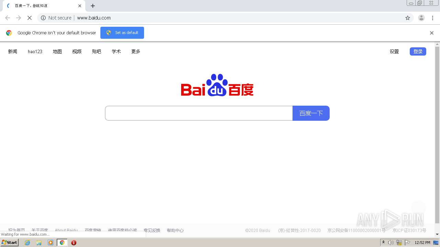Image resolution: width=440 pixels, height=247 pixels.
Task: Open 设置 settings menu
Action: click(x=394, y=51)
